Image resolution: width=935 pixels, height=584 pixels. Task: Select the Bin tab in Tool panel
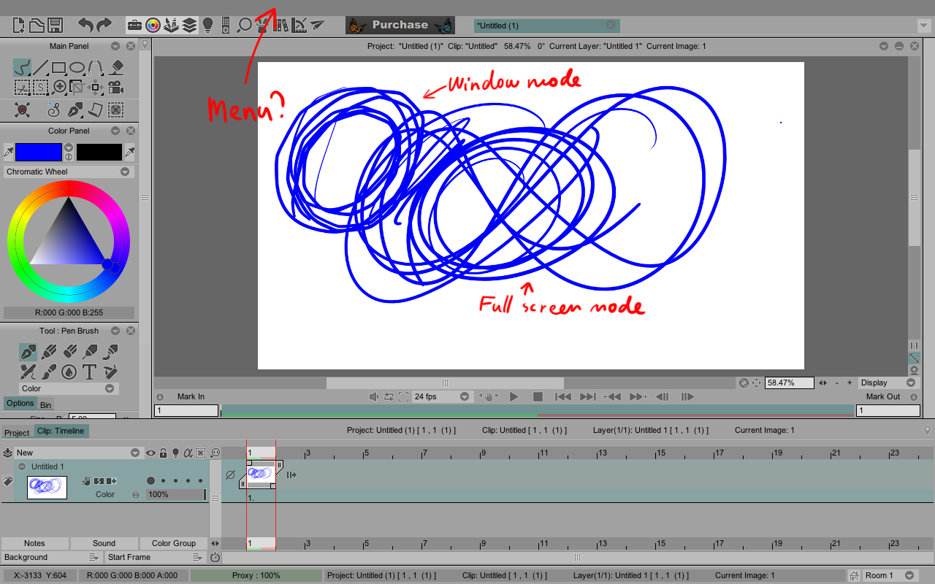[x=46, y=404]
